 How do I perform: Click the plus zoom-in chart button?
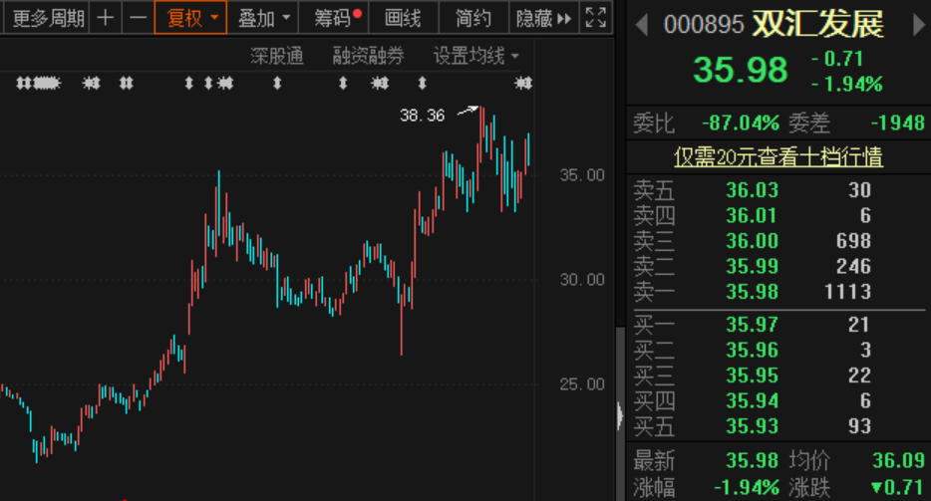click(107, 17)
